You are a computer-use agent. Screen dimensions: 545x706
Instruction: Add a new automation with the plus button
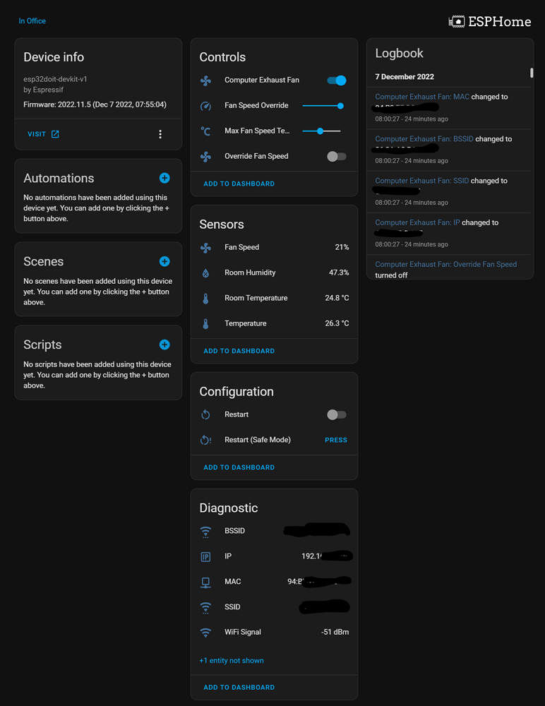[164, 178]
